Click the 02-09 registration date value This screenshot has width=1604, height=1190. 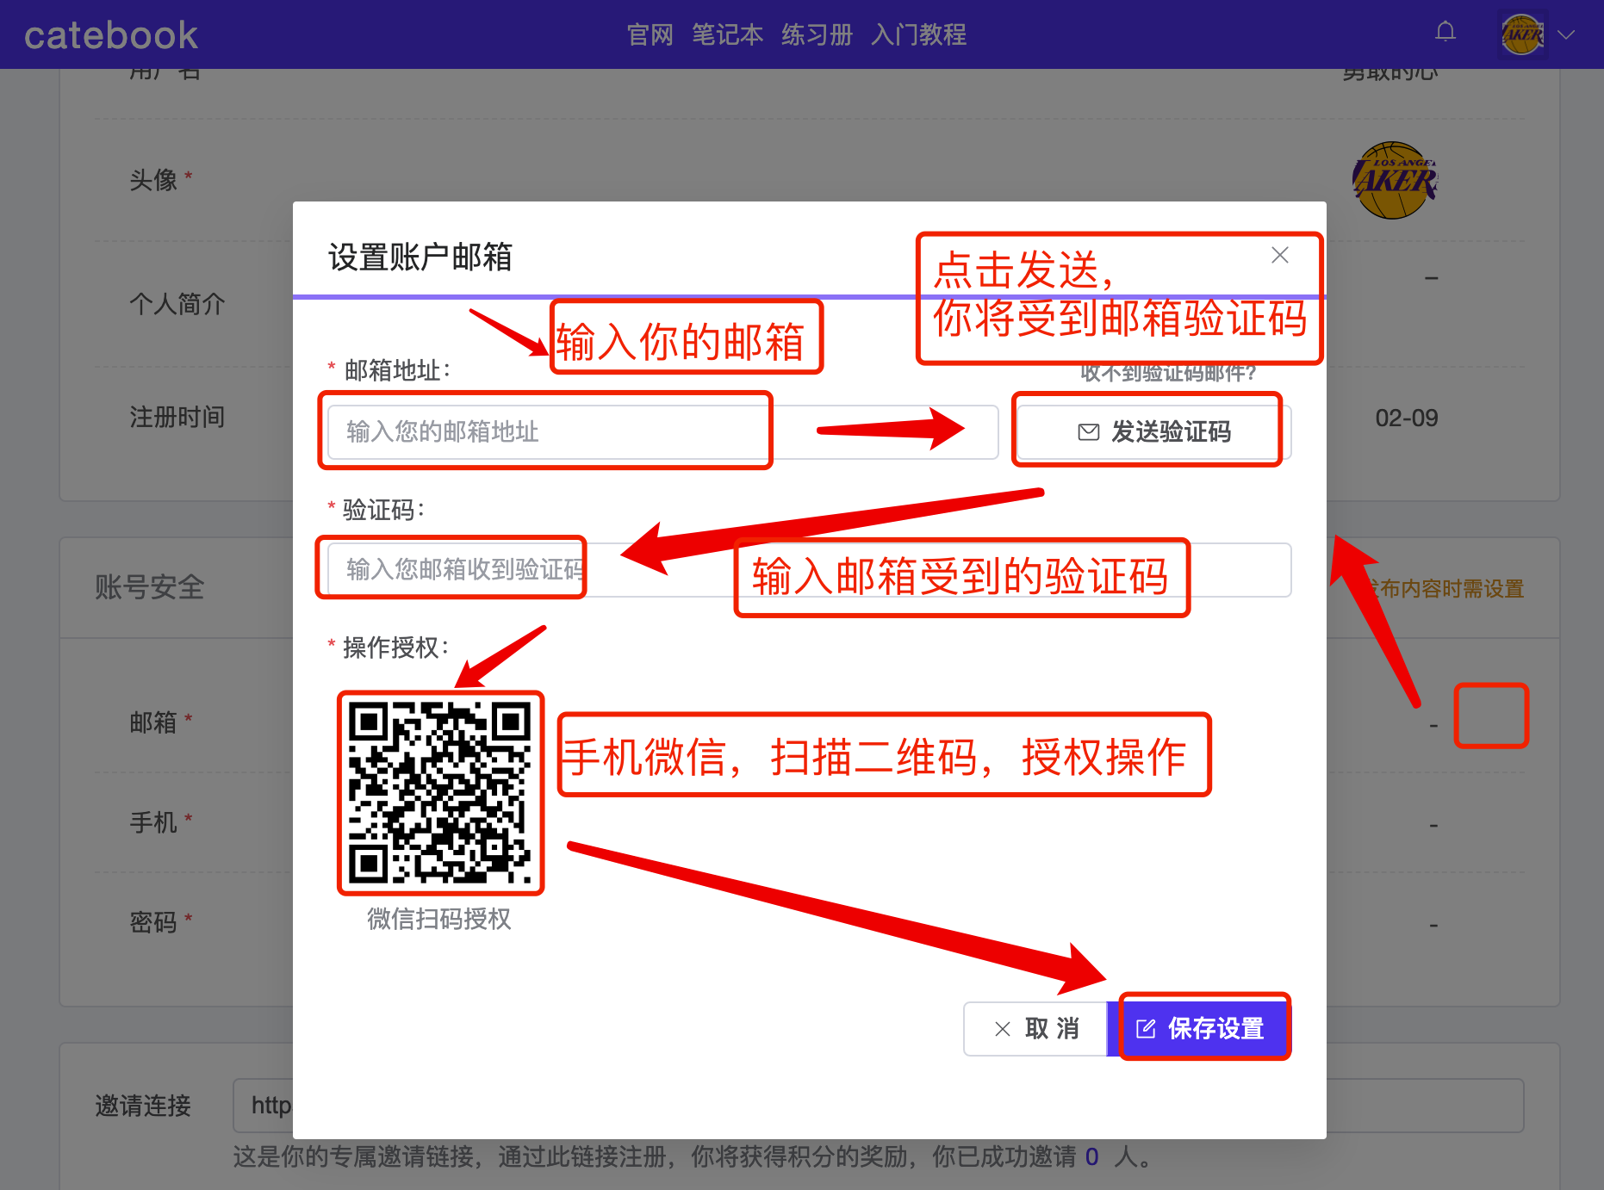[1406, 418]
